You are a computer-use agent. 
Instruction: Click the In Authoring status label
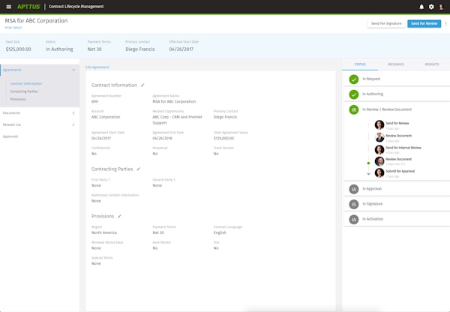[373, 94]
